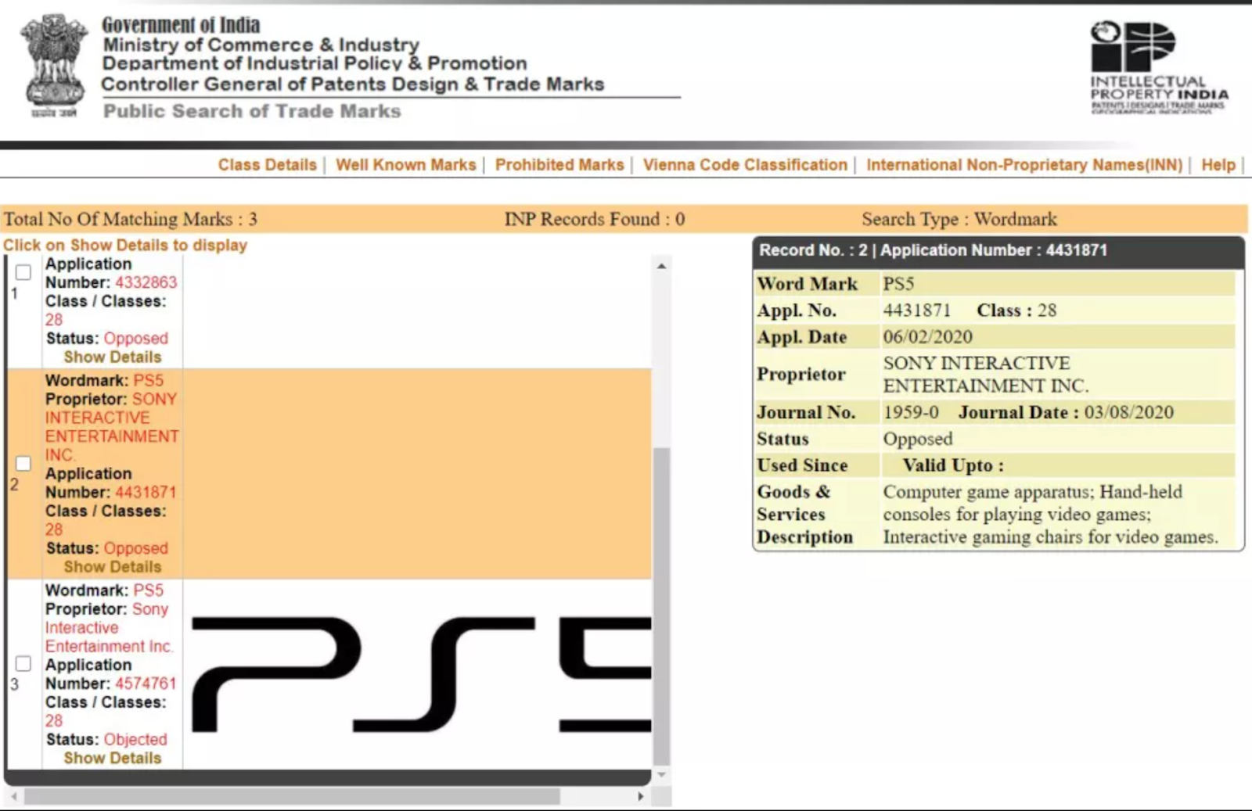The width and height of the screenshot is (1252, 811).
Task: Open the Help link
Action: [1218, 165]
